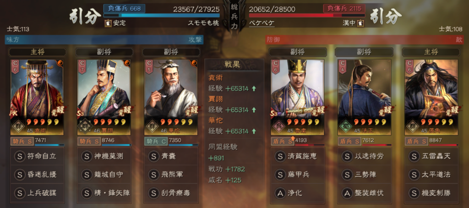Click the S rank icon beside 符命自立

point(20,156)
